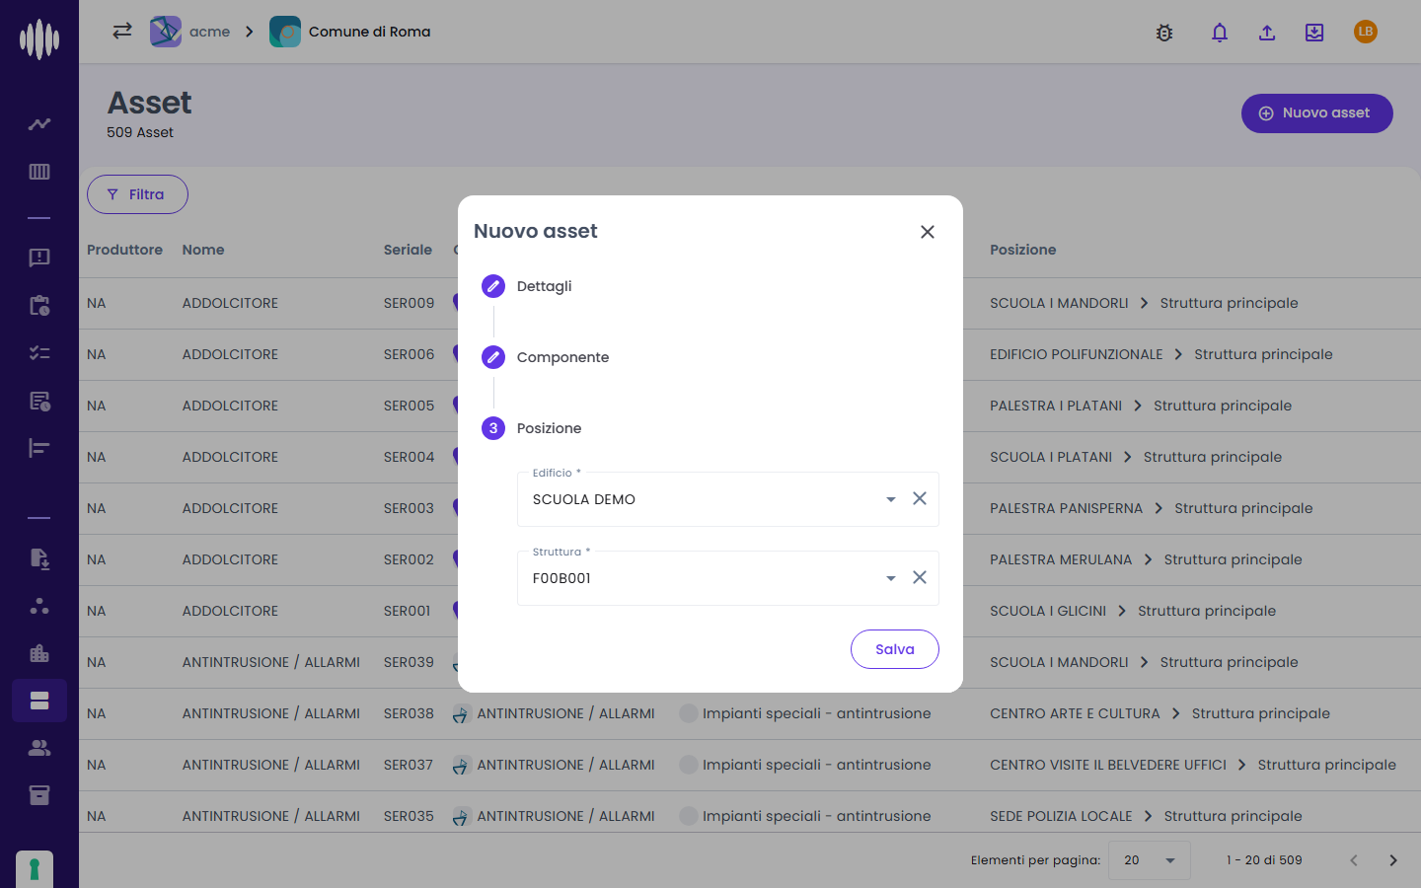Open the hierarchy dots icon in sidebar
This screenshot has width=1421, height=888.
pos(39,606)
